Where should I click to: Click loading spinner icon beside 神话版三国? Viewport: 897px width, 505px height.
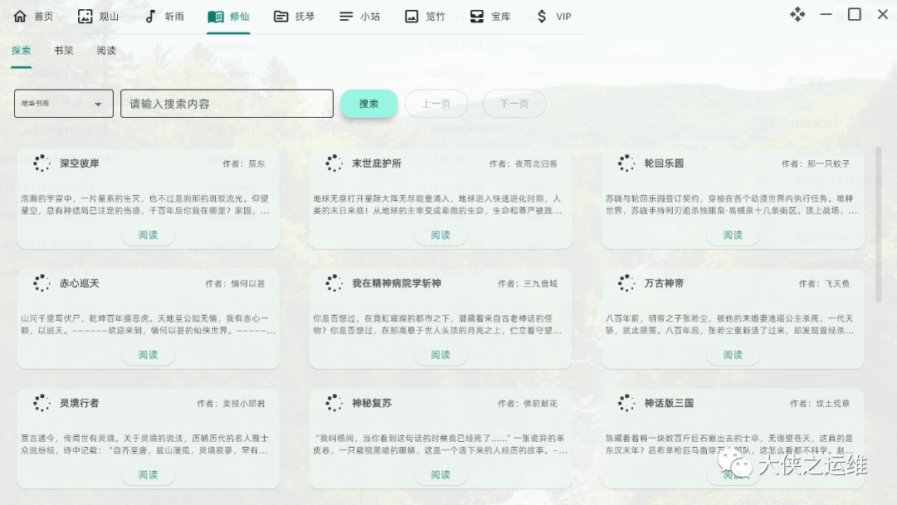626,403
